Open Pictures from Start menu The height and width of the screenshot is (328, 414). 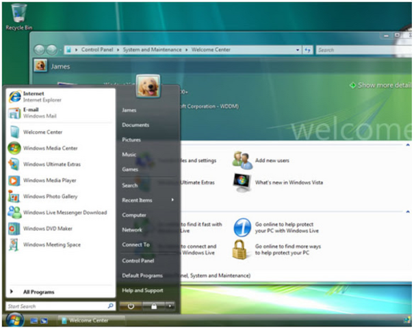point(131,140)
